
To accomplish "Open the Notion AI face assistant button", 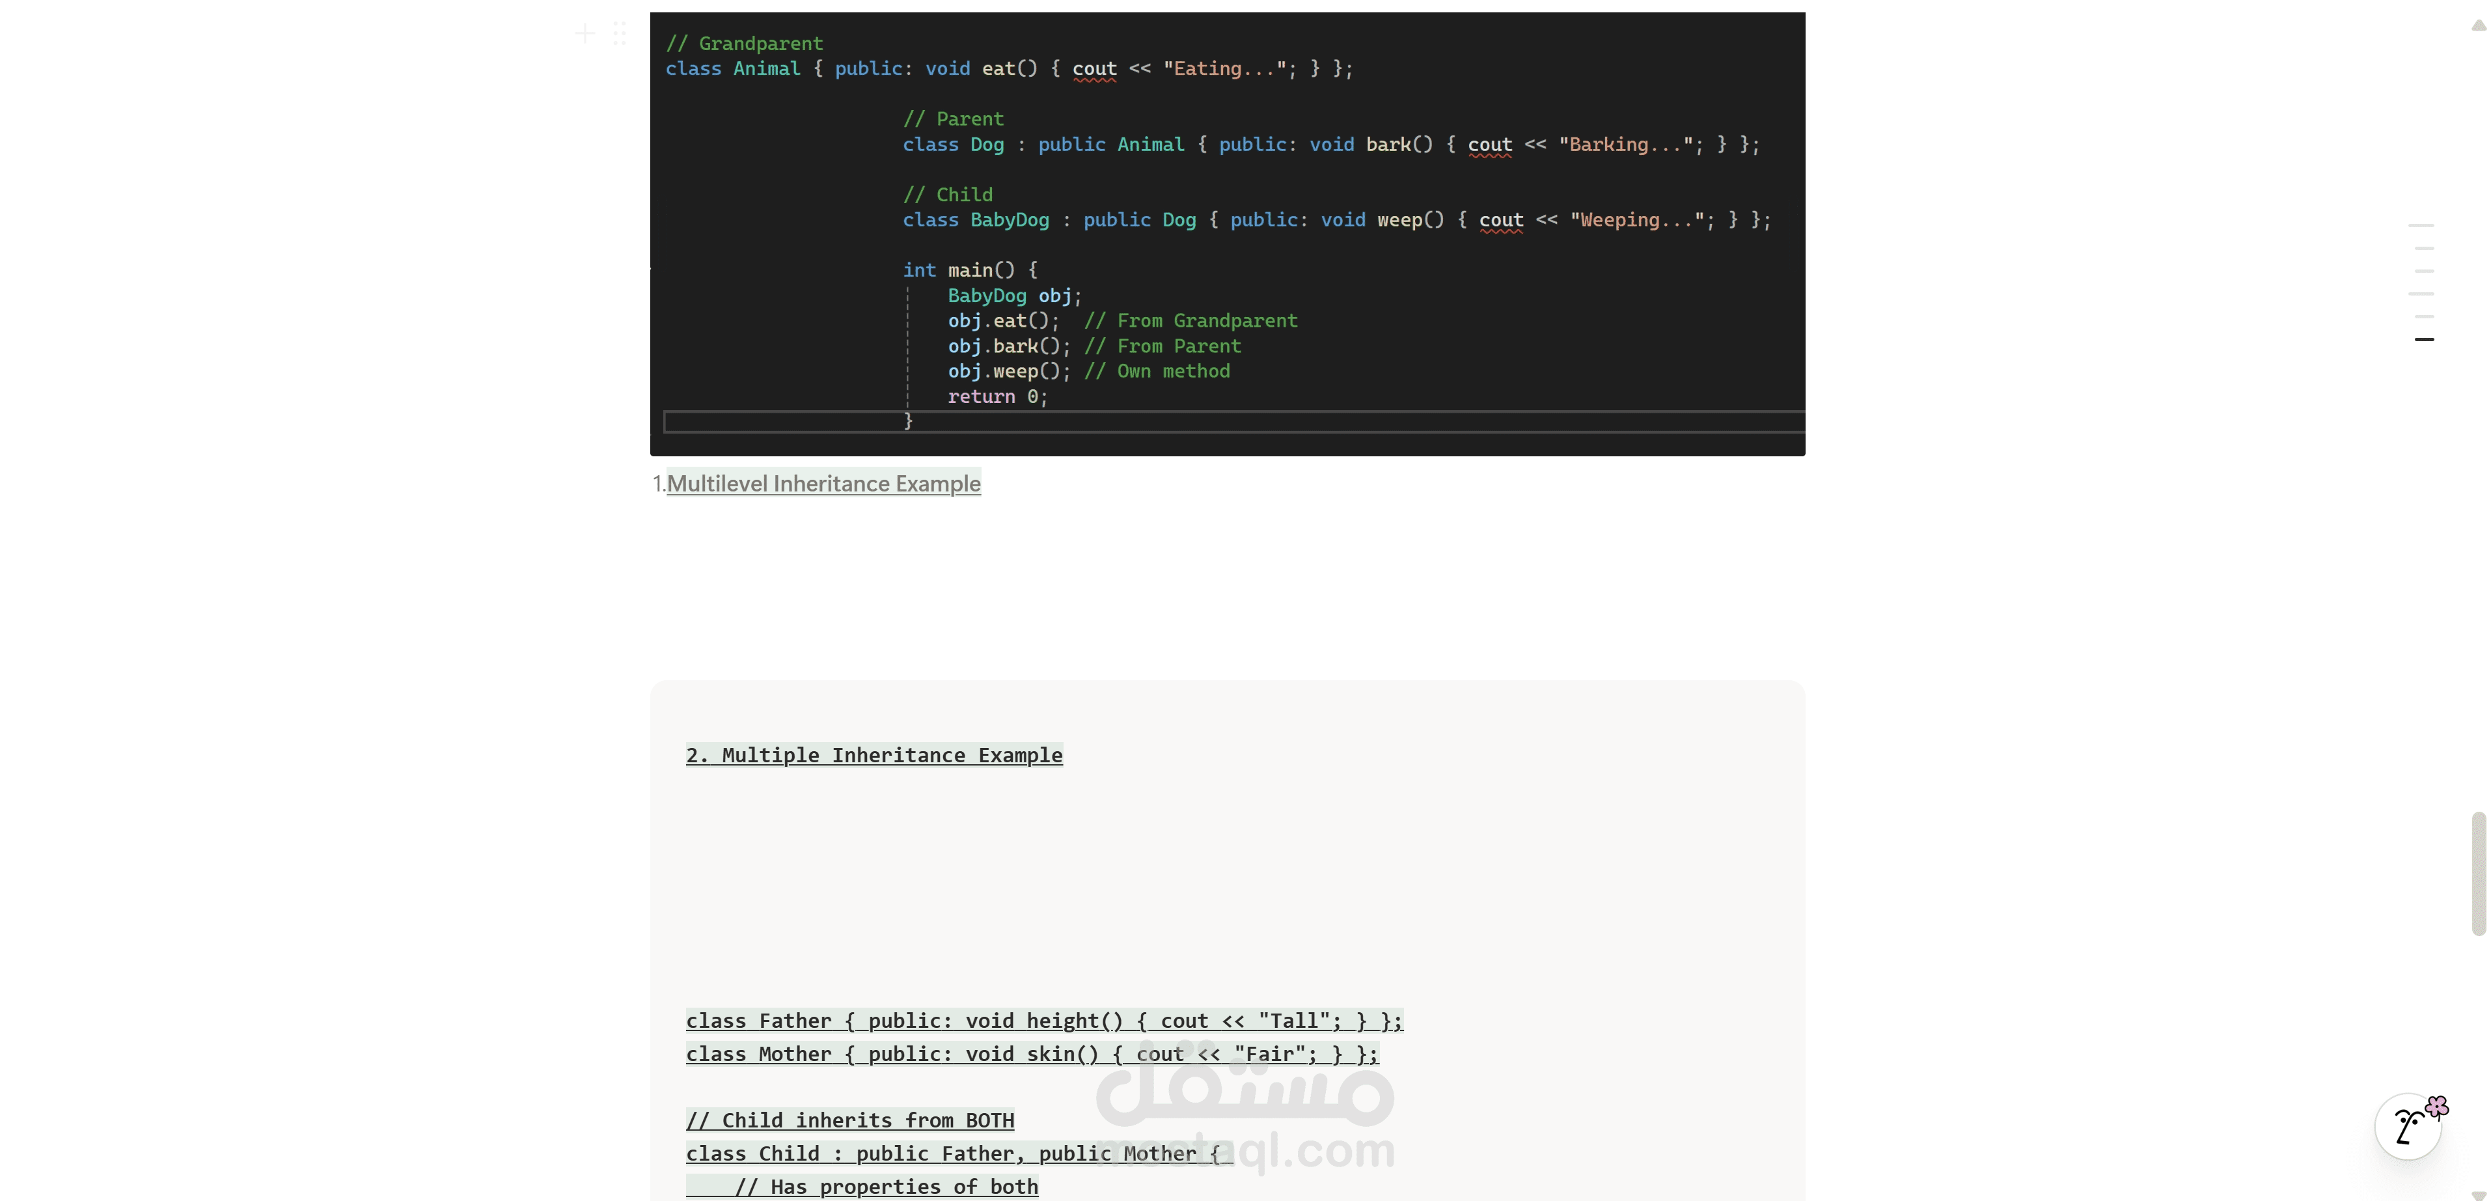I will pos(2408,1127).
